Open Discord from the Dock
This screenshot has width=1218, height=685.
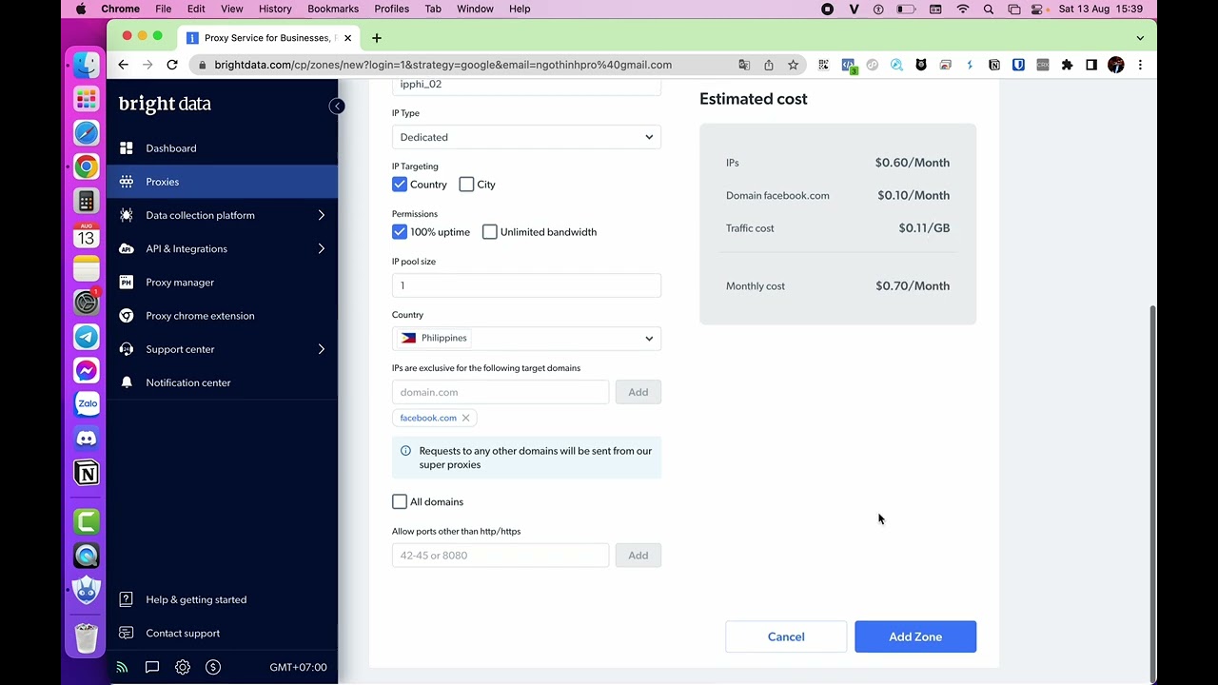[87, 439]
